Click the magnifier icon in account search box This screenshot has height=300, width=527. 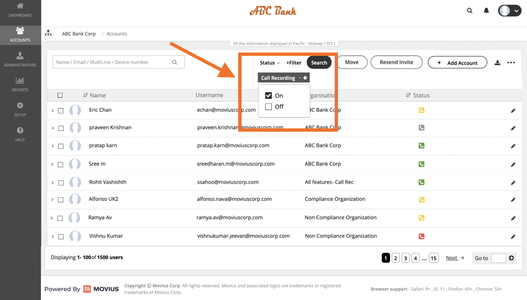tap(175, 62)
